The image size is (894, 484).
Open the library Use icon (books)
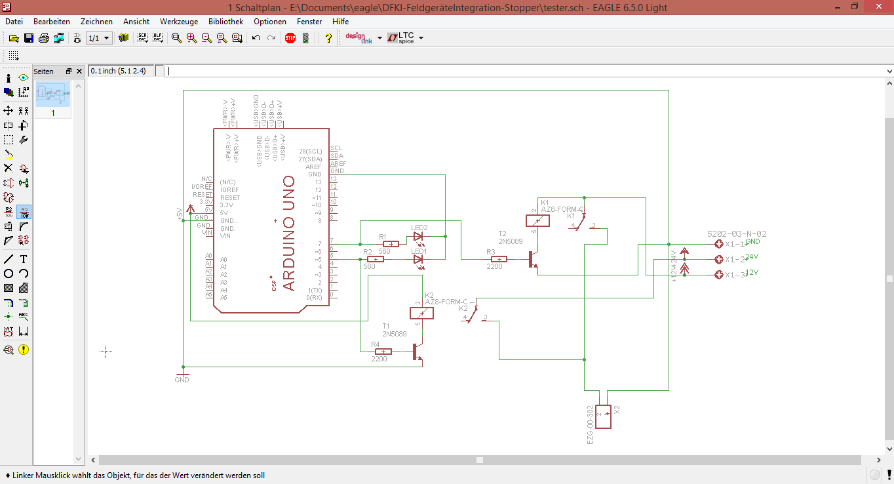point(124,38)
